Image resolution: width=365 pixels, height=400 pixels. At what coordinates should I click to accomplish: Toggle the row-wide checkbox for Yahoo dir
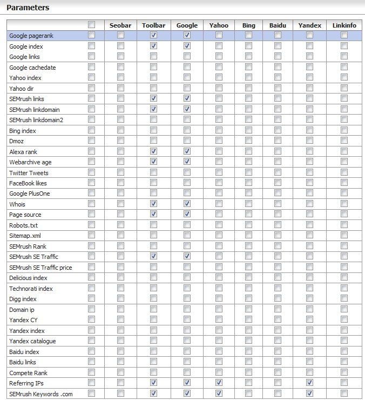click(91, 88)
